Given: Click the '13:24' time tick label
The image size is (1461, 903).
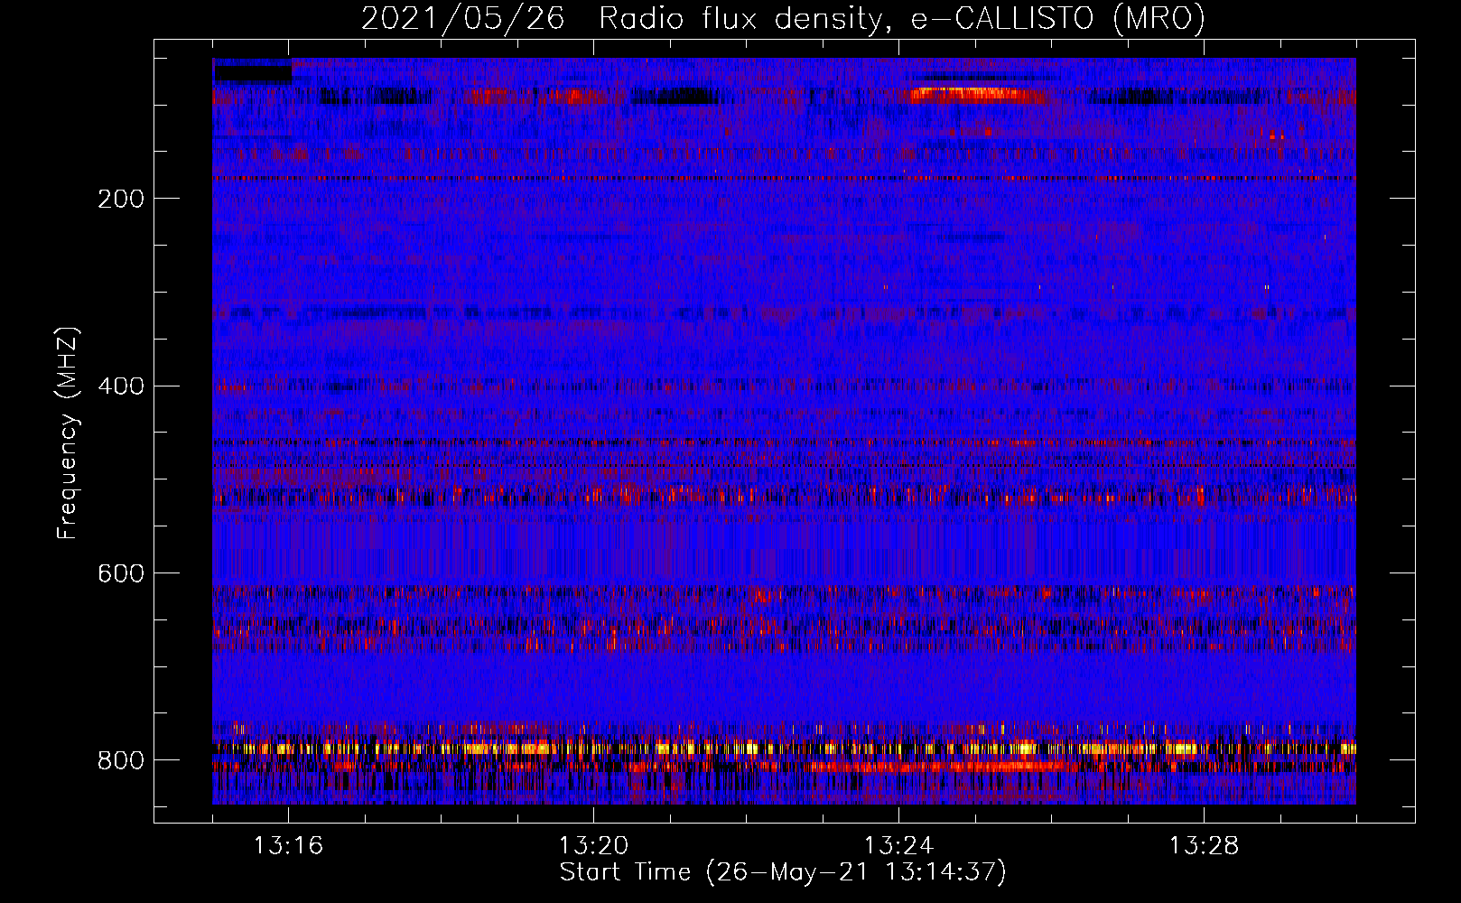Looking at the screenshot, I should 898,846.
